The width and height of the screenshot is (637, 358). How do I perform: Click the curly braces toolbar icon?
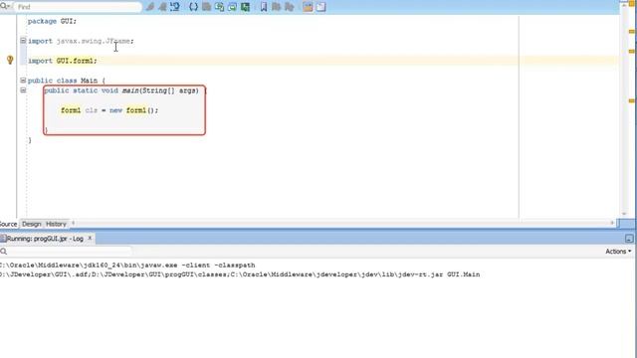tap(193, 7)
